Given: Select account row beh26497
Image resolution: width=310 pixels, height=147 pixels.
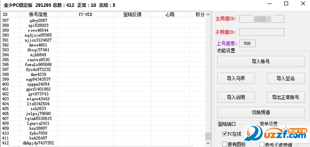Looking at the screenshot, I should coord(103,138).
